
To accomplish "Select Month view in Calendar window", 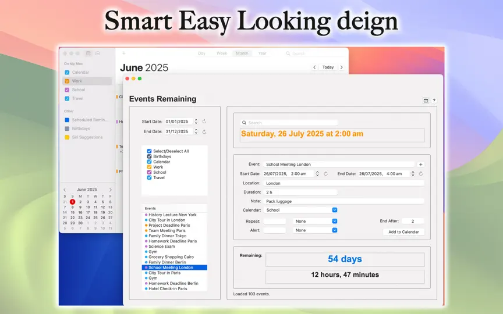I will click(x=242, y=53).
